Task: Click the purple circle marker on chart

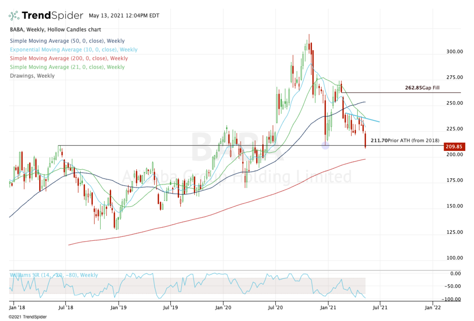Action: click(x=325, y=145)
